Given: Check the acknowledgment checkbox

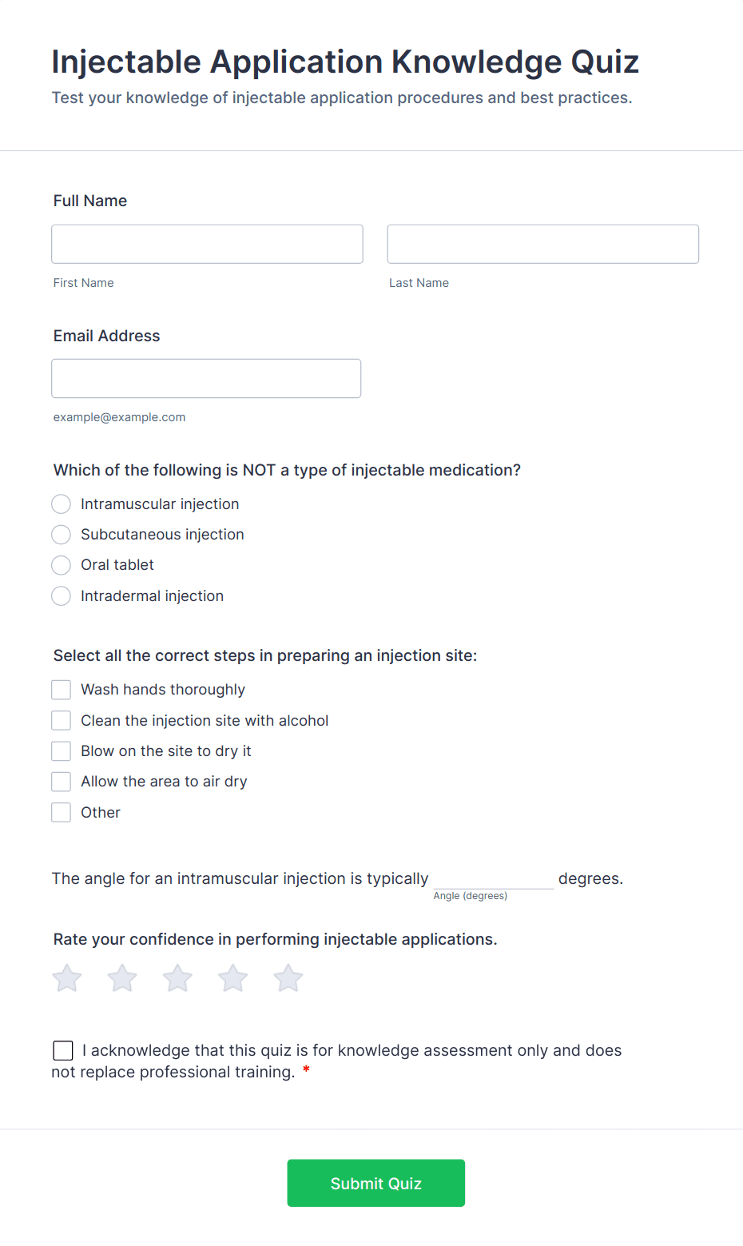Looking at the screenshot, I should coord(63,1050).
